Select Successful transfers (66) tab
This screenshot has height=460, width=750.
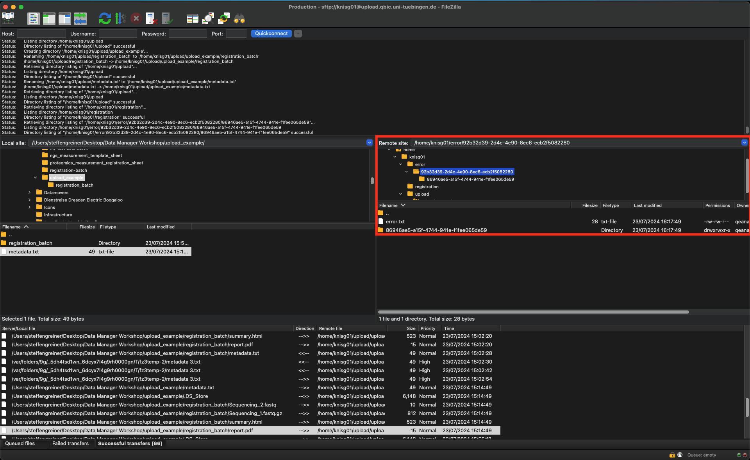point(130,443)
